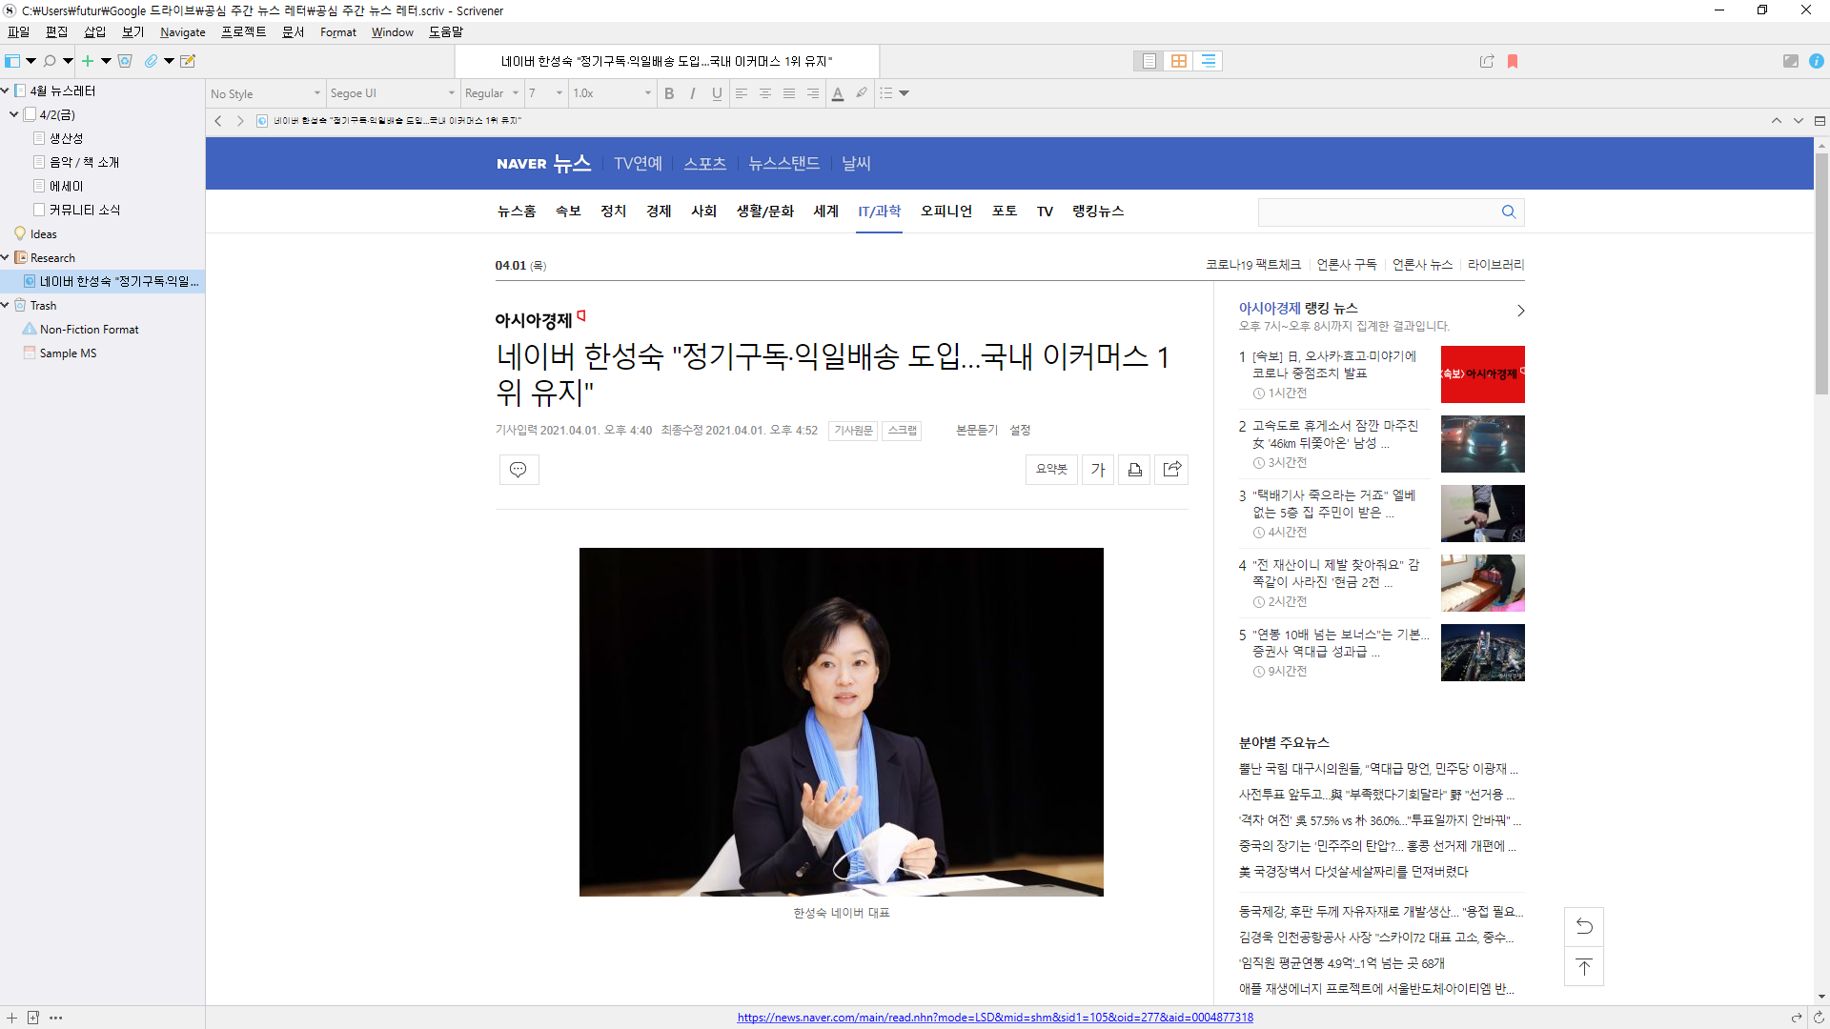Viewport: 1830px width, 1029px height.
Task: Click the ellipsis options in binder footer
Action: 56,1018
